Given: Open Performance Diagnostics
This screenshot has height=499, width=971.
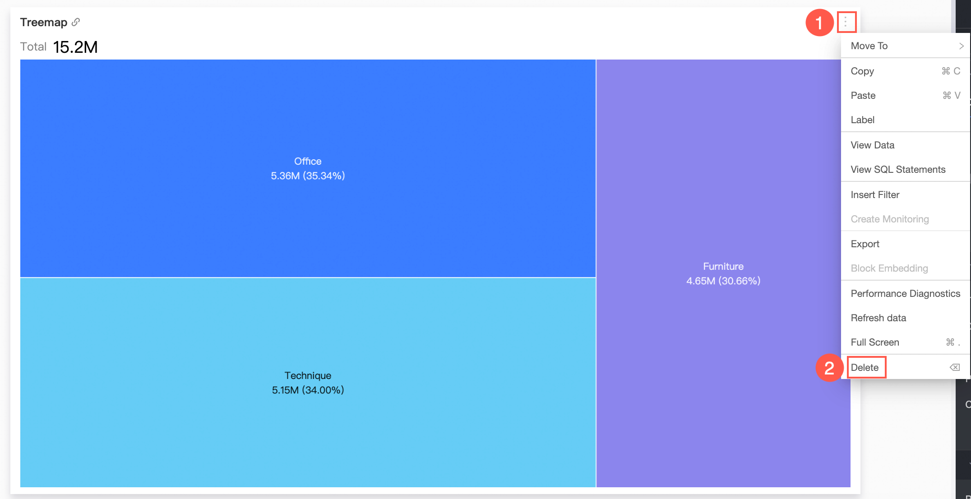Looking at the screenshot, I should (x=905, y=294).
